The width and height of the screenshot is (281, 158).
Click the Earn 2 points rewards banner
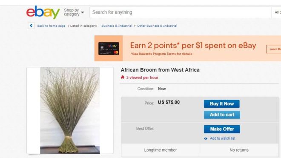188,49
